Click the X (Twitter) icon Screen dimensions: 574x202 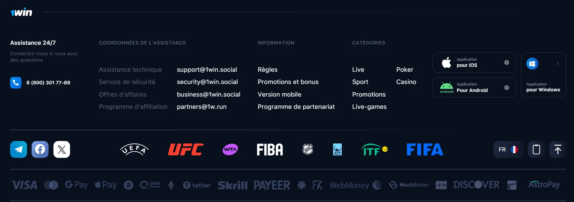pos(62,150)
